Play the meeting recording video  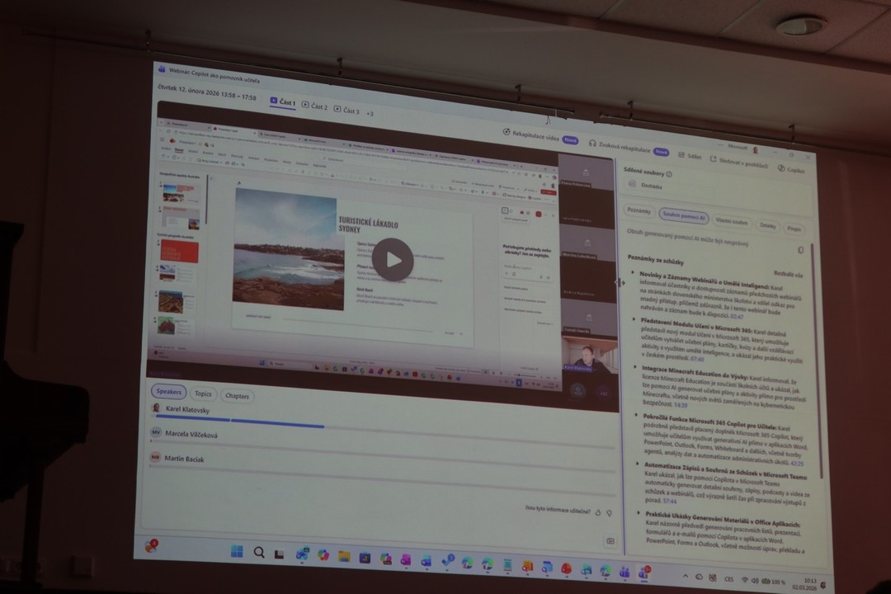(393, 260)
